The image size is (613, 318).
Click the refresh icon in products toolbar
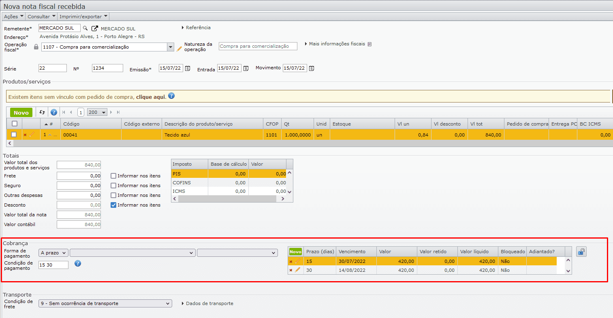pos(42,112)
